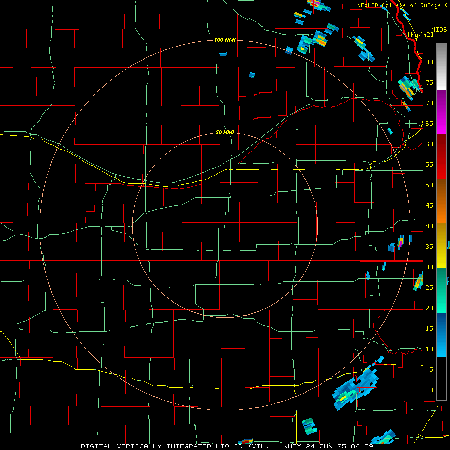This screenshot has height=450, width=450.
Task: Click the [kg/m2] units label
Action: tap(421, 35)
